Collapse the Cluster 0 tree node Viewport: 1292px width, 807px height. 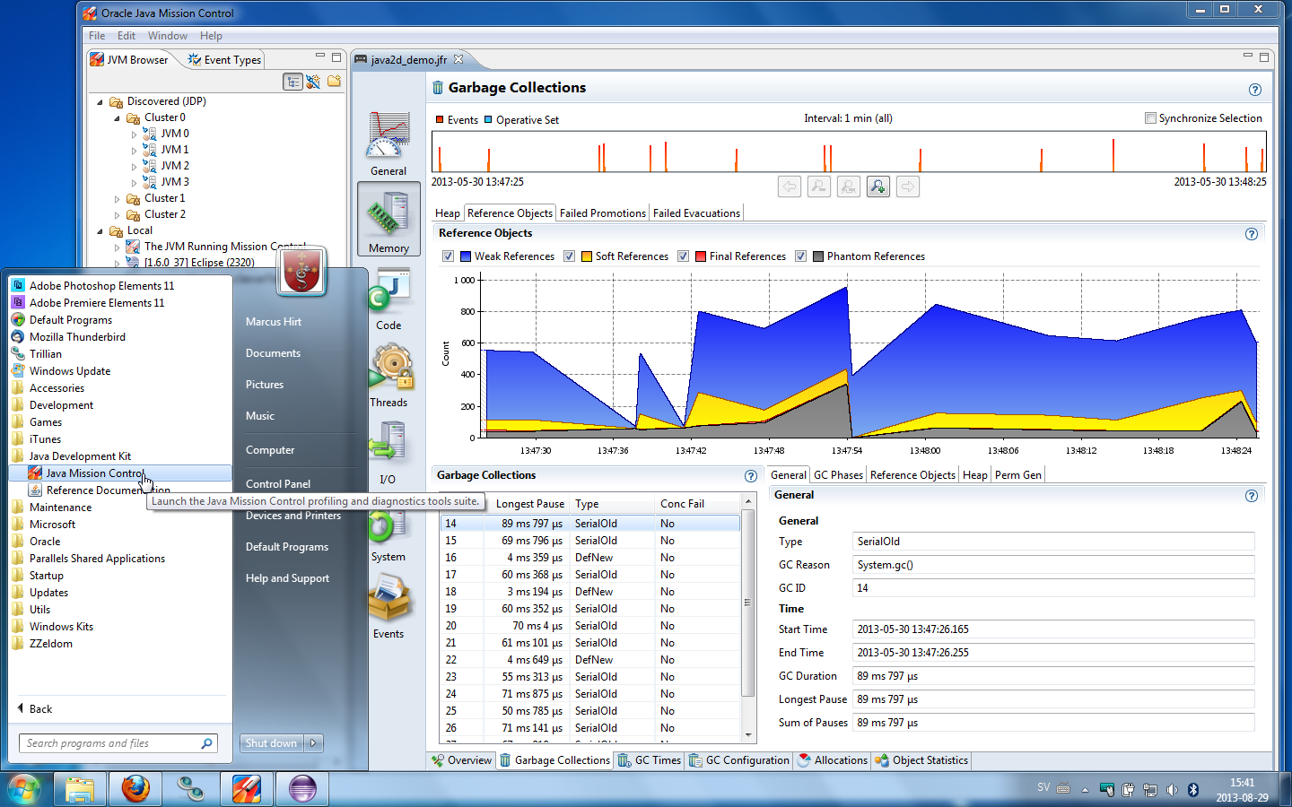click(117, 118)
